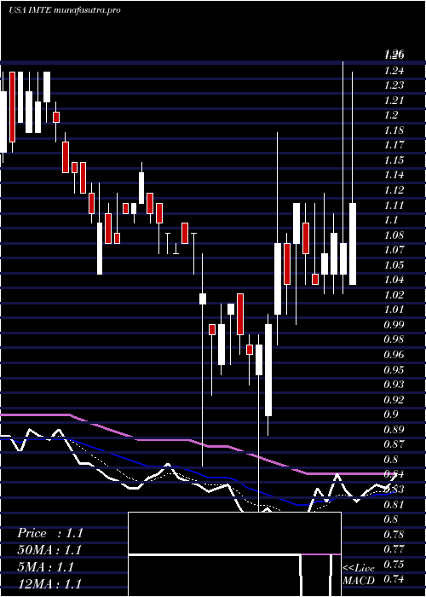Viewport: 426px width, 597px height.
Task: Click the 0.89 price axis label
Action: [394, 430]
